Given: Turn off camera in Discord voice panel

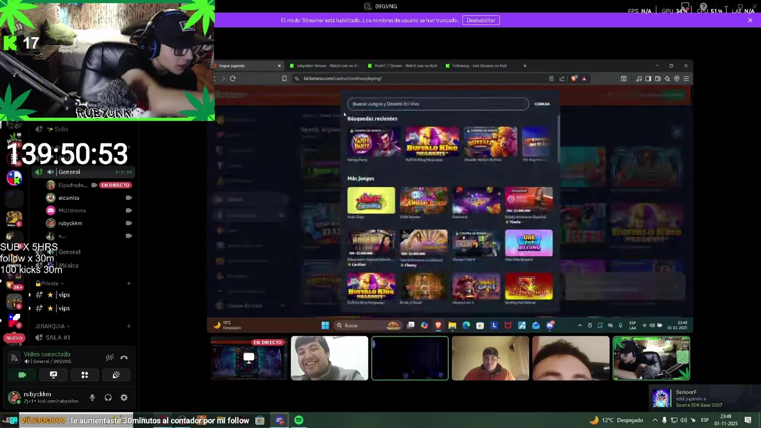Looking at the screenshot, I should (x=22, y=375).
